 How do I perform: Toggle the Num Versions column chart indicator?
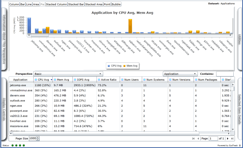point(170,80)
